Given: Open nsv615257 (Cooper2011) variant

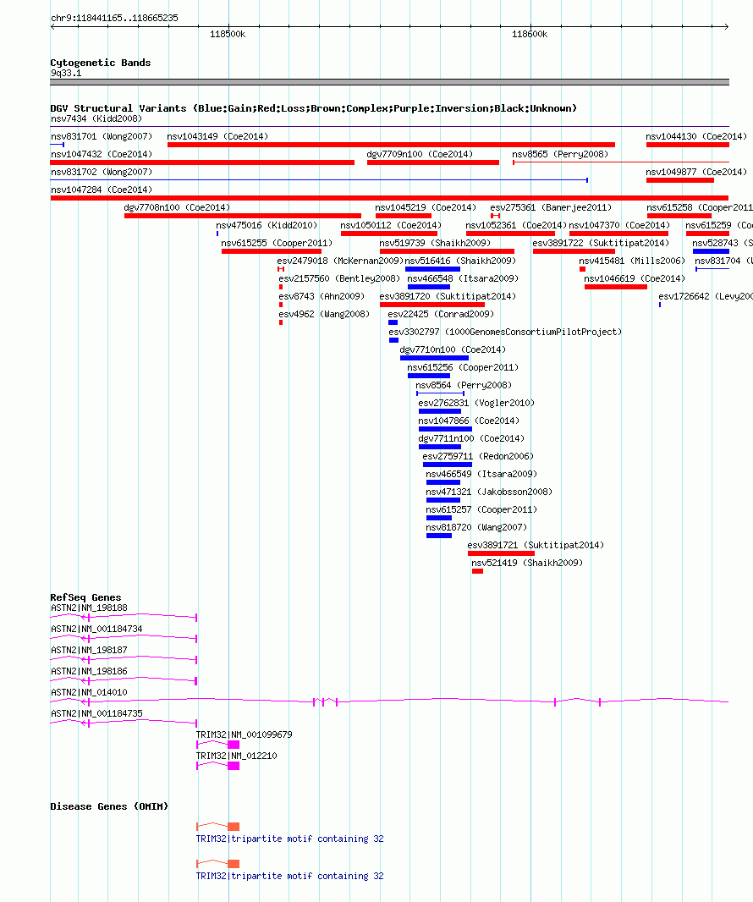Looking at the screenshot, I should (481, 511).
